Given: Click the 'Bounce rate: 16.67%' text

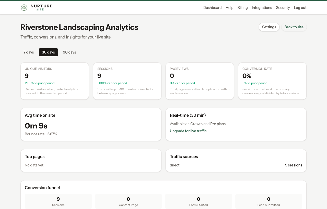Looking at the screenshot, I should (41, 134).
